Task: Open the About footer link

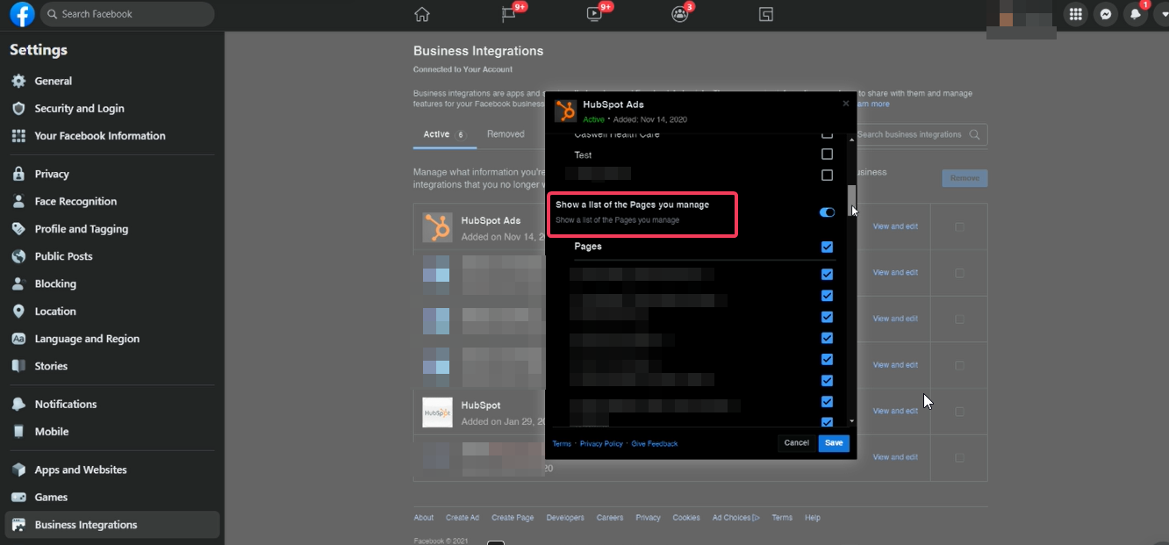Action: click(424, 518)
